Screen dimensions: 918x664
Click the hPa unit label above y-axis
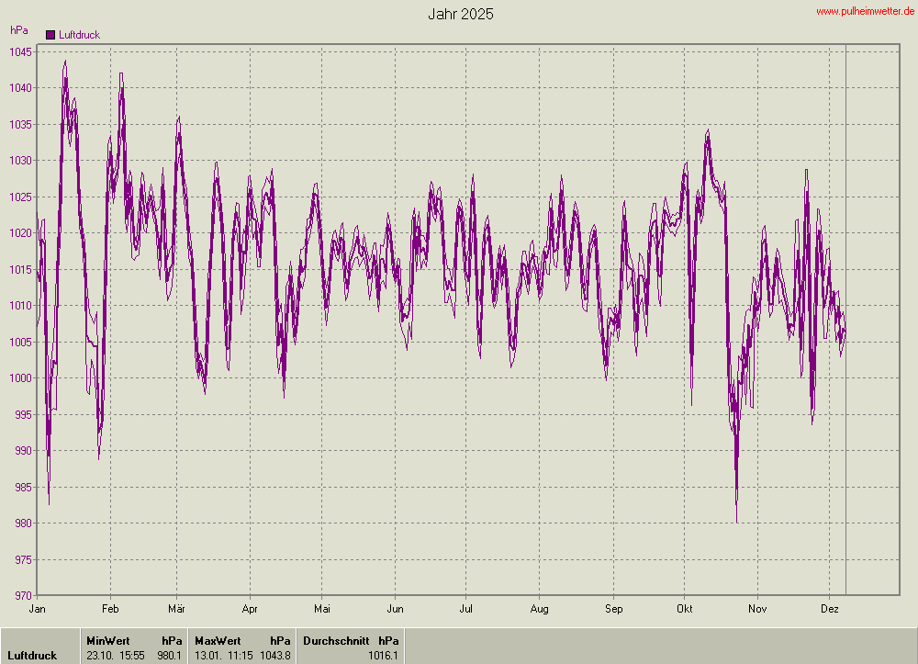click(x=19, y=30)
